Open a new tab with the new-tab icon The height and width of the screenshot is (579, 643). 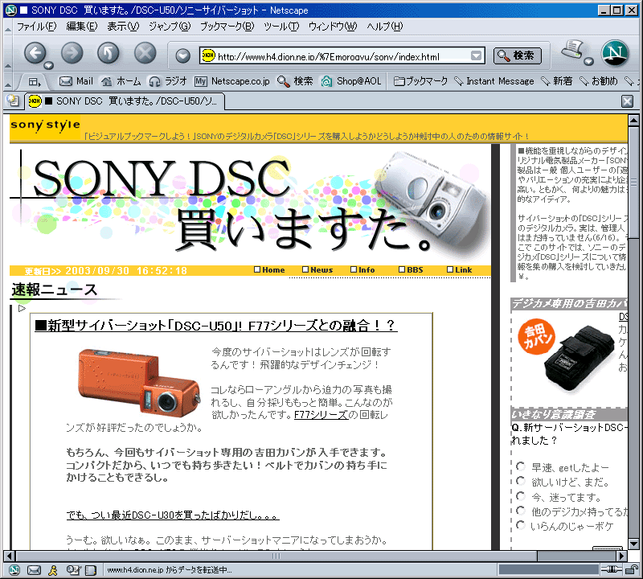[x=14, y=101]
